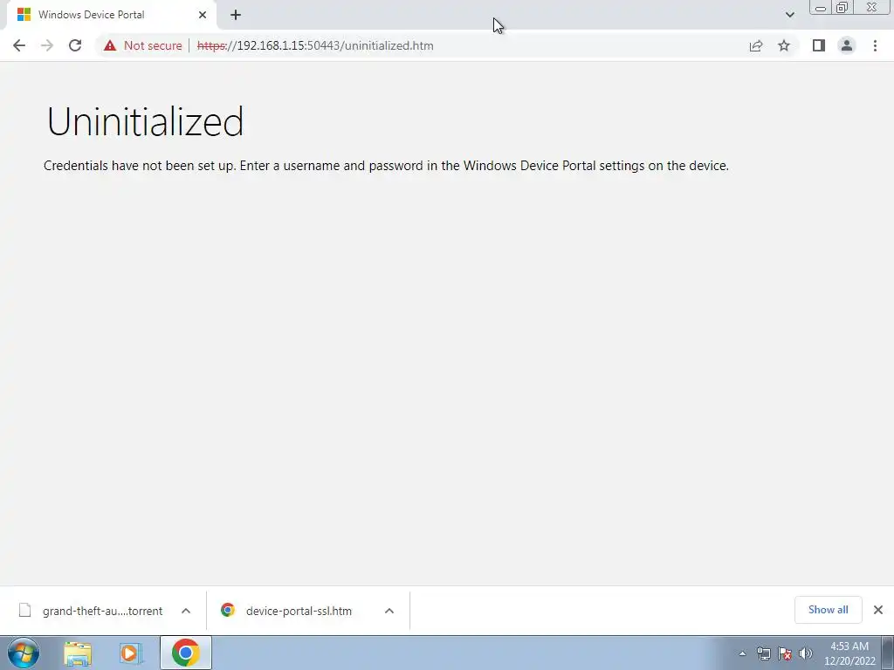Click the forward navigation arrow
The height and width of the screenshot is (670, 894).
(47, 45)
